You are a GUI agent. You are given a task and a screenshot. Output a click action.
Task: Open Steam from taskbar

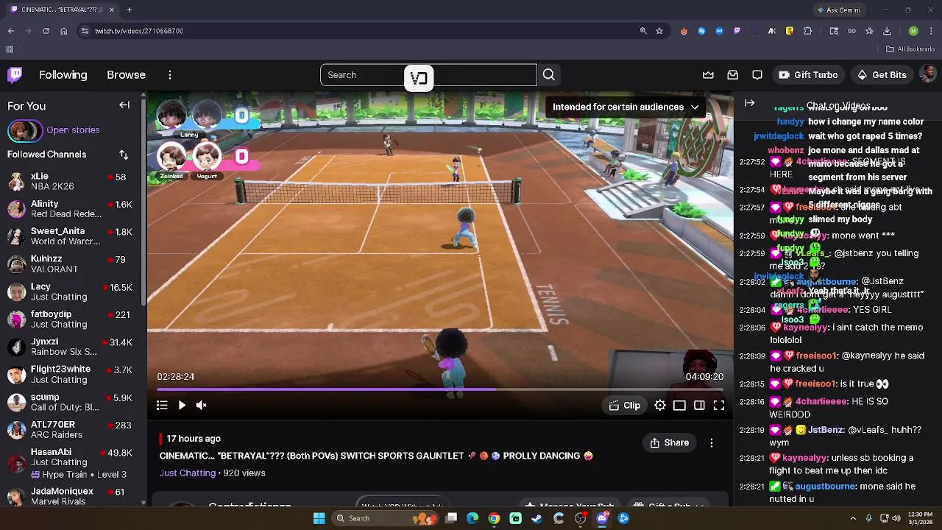(537, 518)
